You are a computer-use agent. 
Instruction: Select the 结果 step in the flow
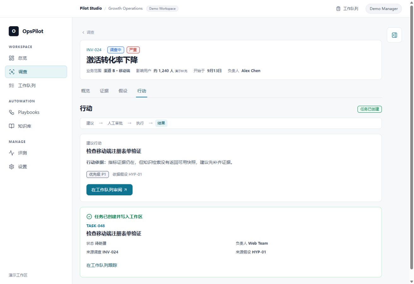[161, 123]
